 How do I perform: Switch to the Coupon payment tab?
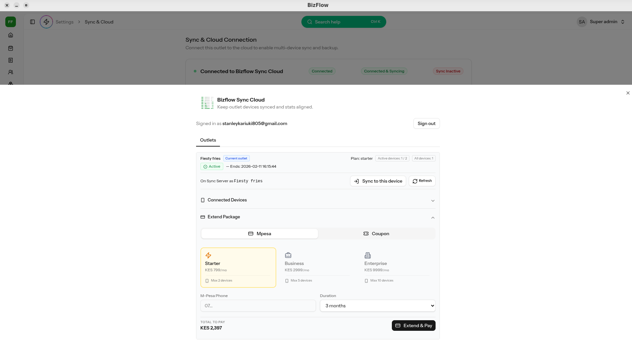click(376, 234)
